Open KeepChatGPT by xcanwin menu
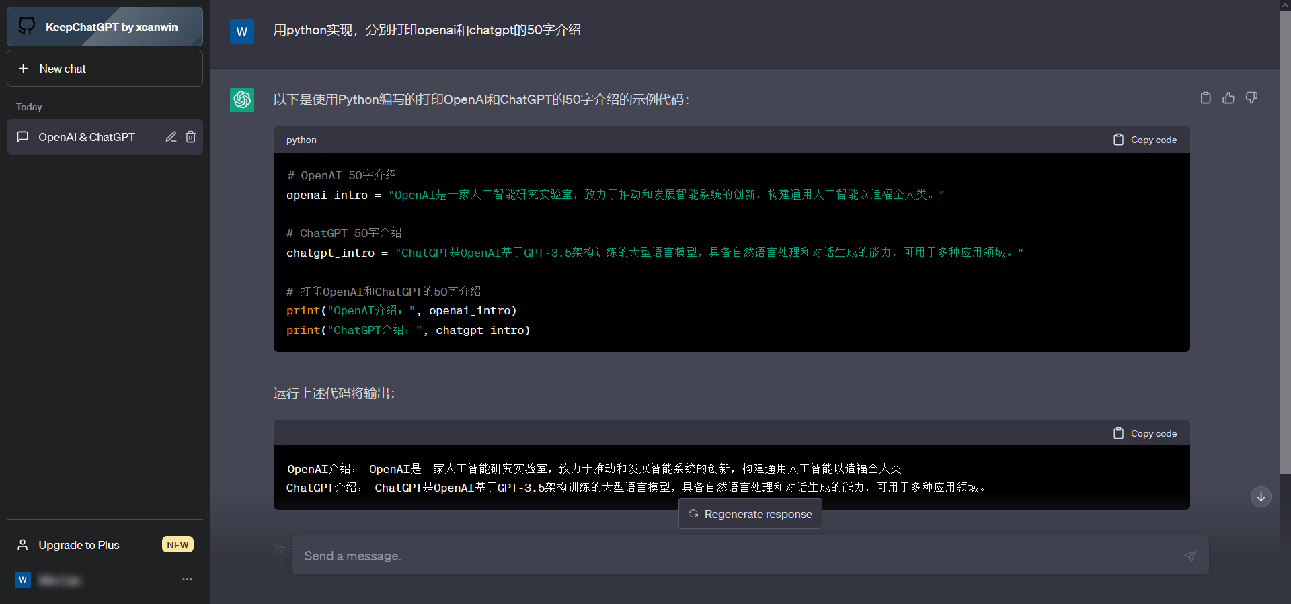This screenshot has height=604, width=1291. (x=105, y=27)
